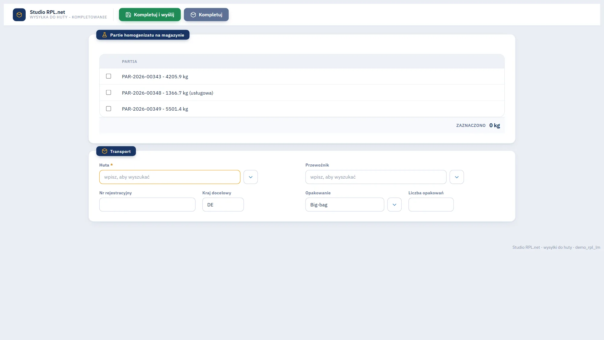Click the footer text Studio RPL.net wysyłki do huty
The image size is (604, 340).
(x=556, y=247)
